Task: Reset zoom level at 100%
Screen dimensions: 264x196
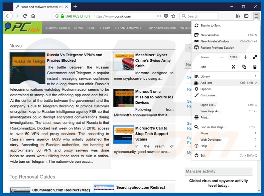Action: click(x=234, y=57)
